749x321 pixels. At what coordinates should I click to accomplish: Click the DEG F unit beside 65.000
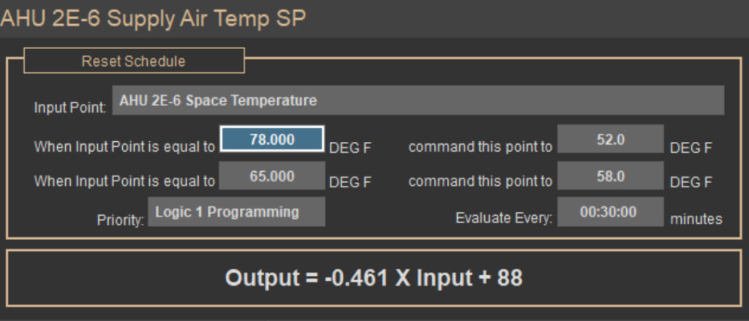[350, 181]
